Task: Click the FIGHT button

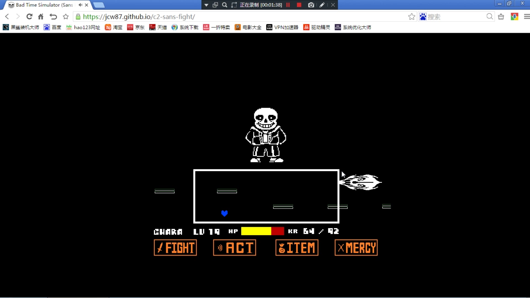Action: [x=175, y=248]
